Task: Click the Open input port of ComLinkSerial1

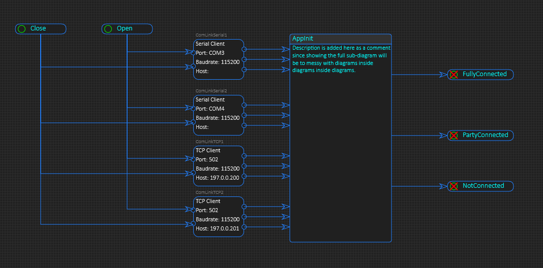Action: click(x=193, y=53)
